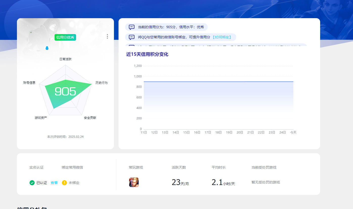The image size is (353, 209).
Task: Click the 13日 x-axis date label
Action: tap(165, 133)
